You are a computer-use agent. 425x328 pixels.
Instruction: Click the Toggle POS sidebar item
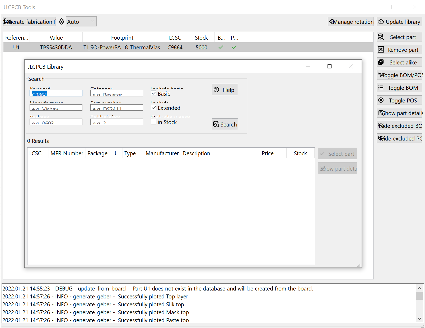click(x=399, y=100)
